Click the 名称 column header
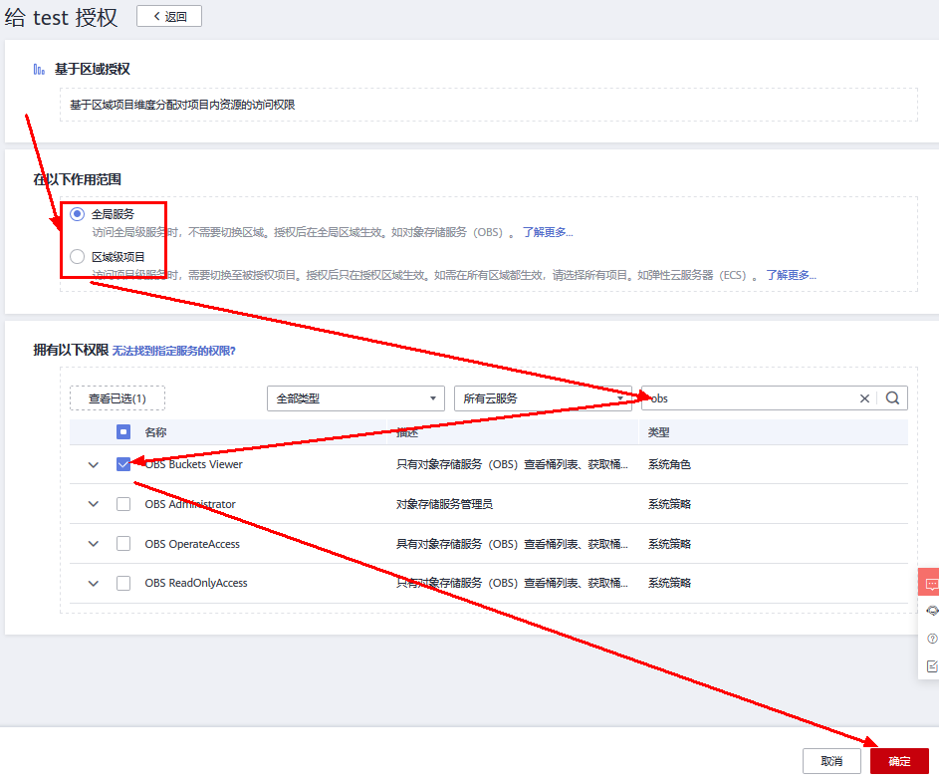Viewport: 939px width, 784px height. 155,432
